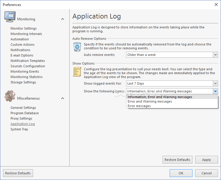The width and height of the screenshot is (221, 180).
Task: Click Restore Defaults at bottom left
Action: [18, 173]
